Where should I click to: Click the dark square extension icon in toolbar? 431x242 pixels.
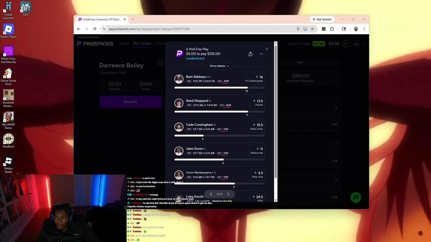coord(324,29)
